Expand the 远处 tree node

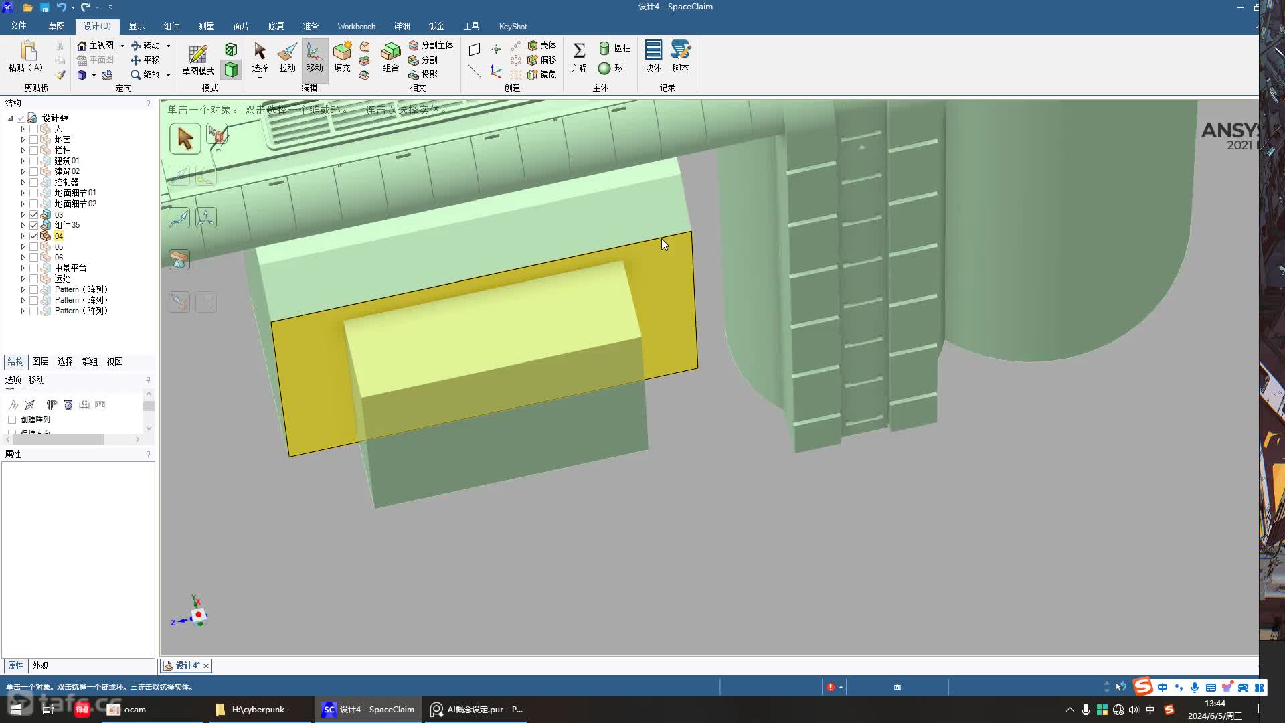pyautogui.click(x=23, y=279)
